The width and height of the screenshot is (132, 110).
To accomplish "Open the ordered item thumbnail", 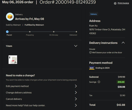I will click(13, 60).
